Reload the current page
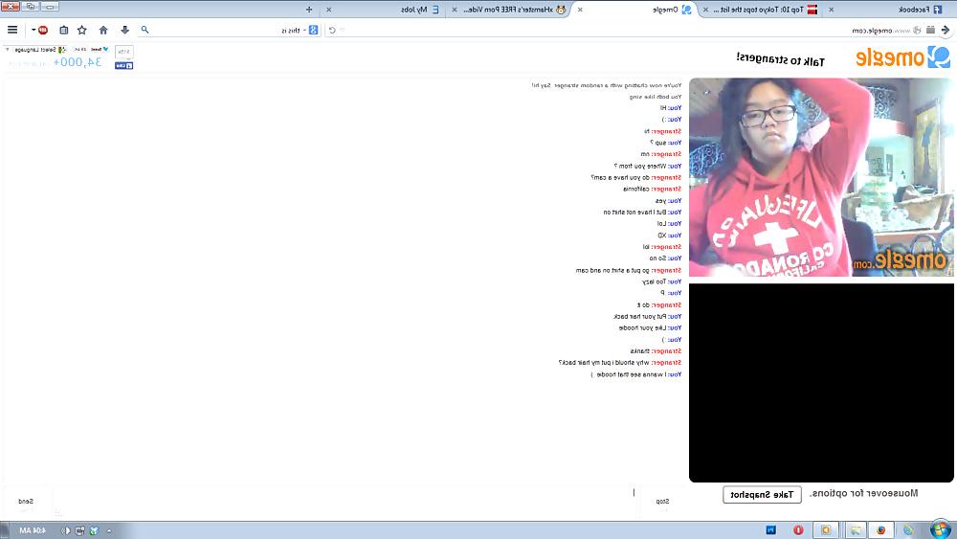 (332, 30)
